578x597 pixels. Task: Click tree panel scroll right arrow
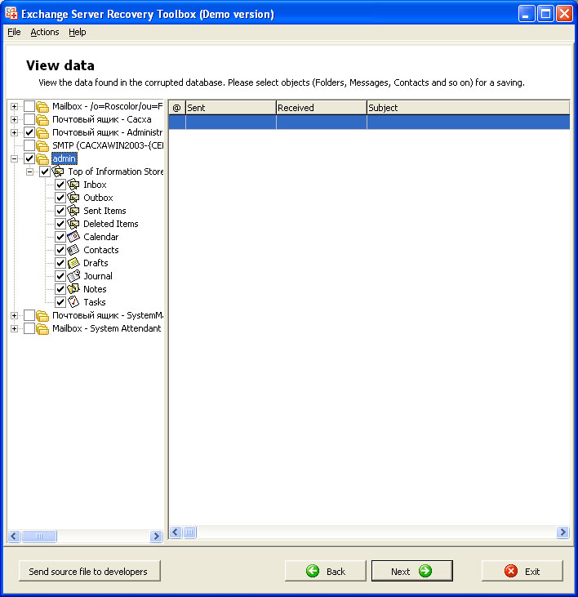(x=156, y=536)
